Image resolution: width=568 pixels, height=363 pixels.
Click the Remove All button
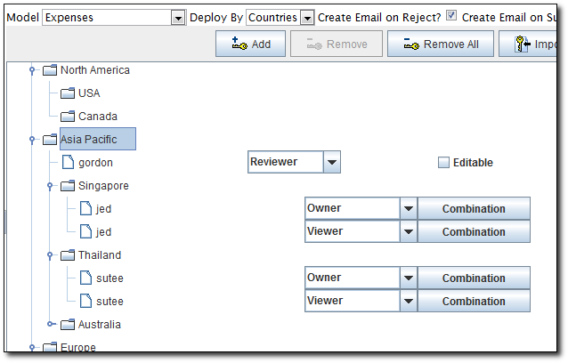click(x=440, y=44)
